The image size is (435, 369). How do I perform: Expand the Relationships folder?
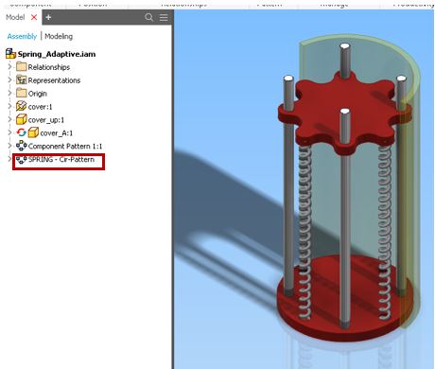click(x=9, y=66)
